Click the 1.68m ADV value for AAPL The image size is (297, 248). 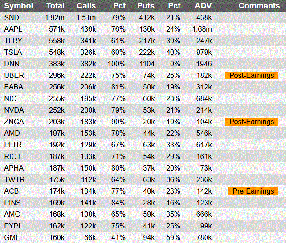(202, 29)
